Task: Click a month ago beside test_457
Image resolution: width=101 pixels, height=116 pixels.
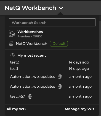Action: pyautogui.click(x=80, y=96)
